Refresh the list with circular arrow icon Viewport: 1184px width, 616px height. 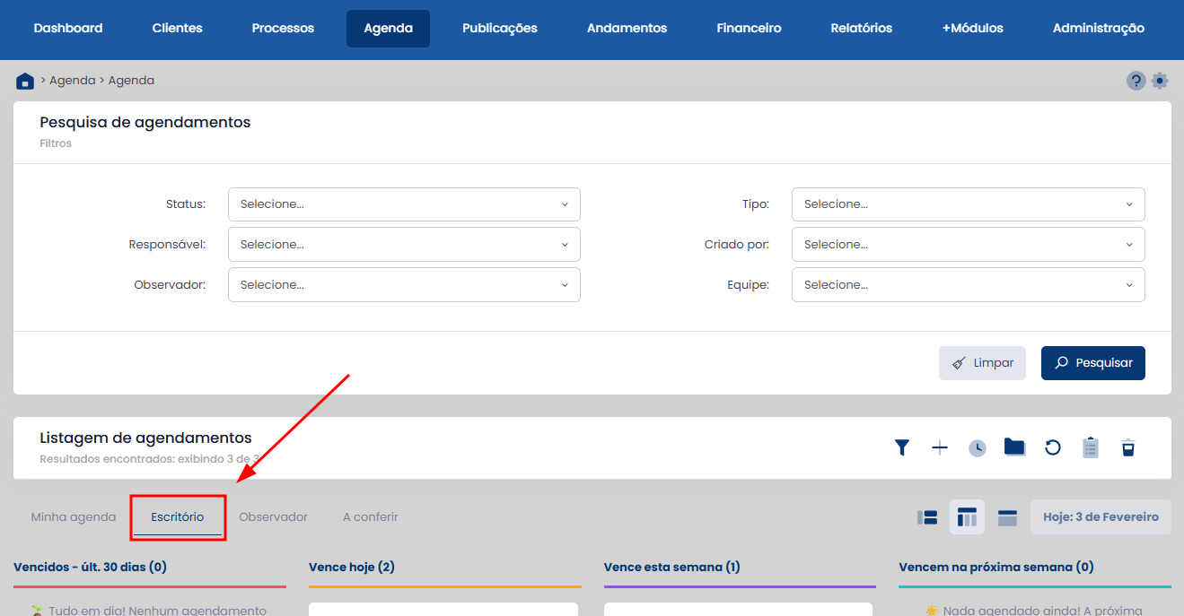tap(1053, 447)
